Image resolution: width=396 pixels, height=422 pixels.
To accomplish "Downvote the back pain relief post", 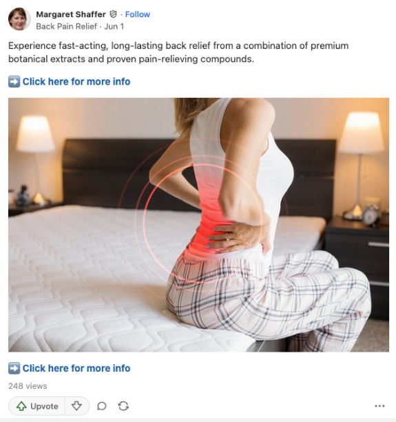I will point(76,406).
